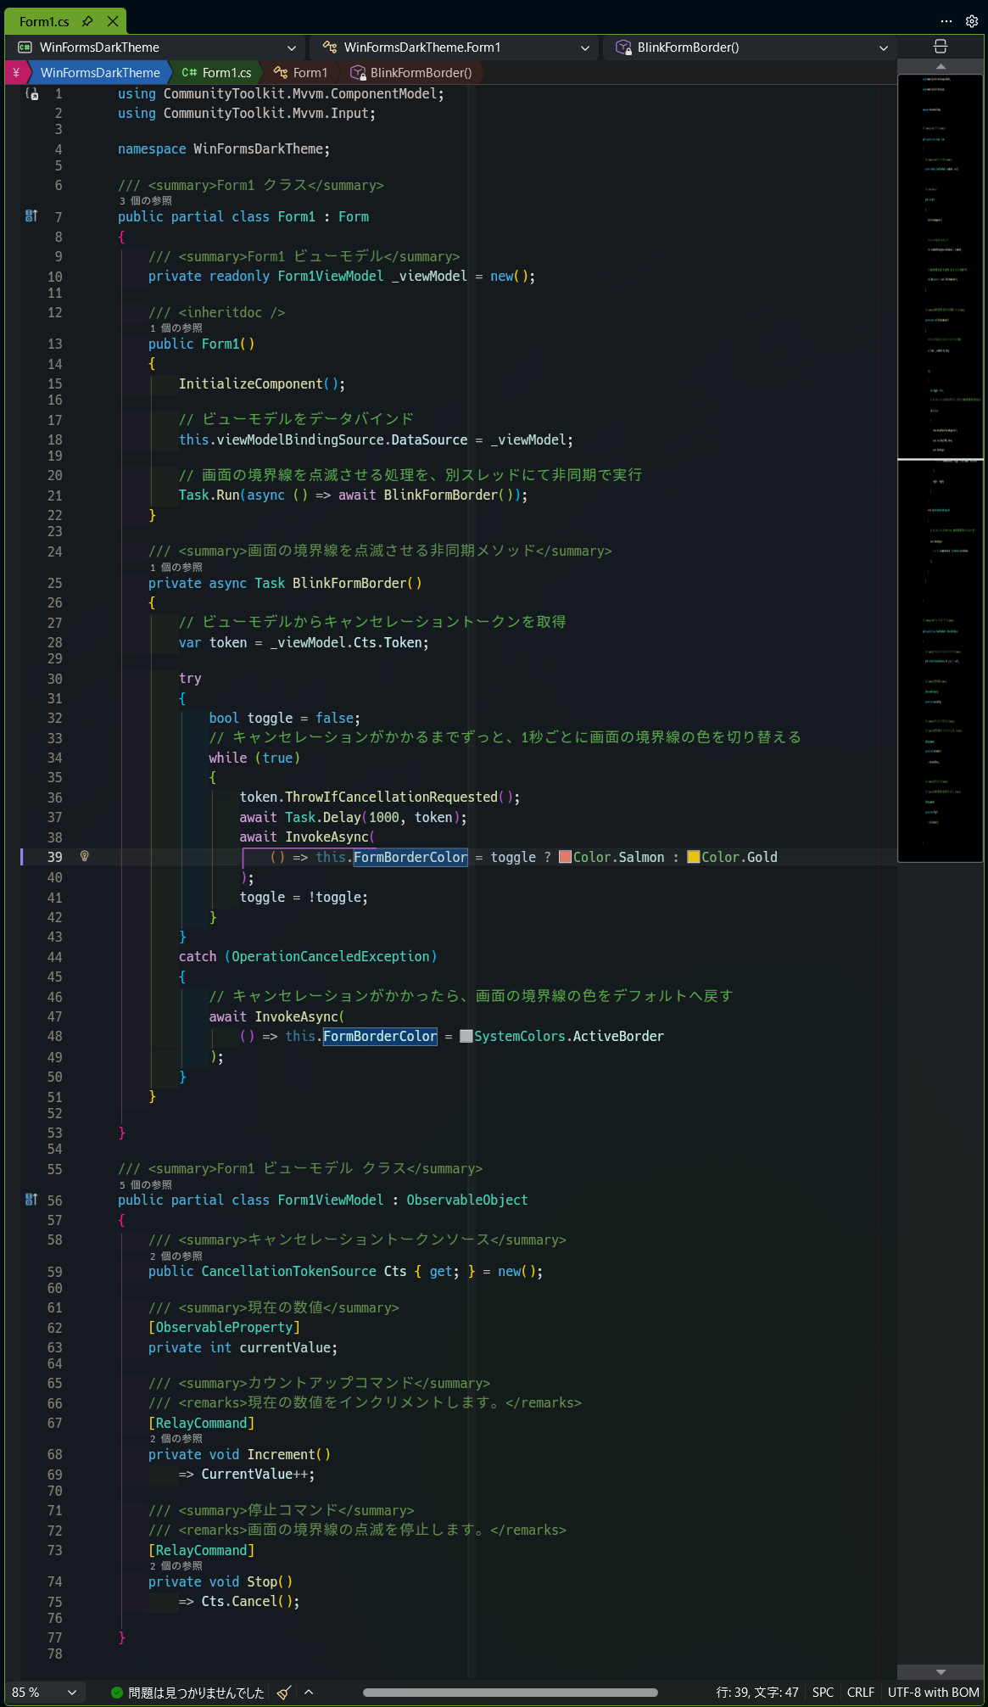
Task: Click the inheritance margin icon at line 56
Action: point(31,1200)
